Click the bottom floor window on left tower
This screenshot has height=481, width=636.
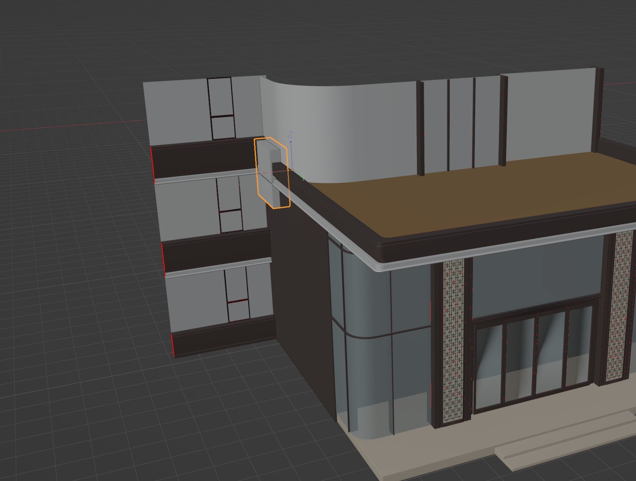[237, 294]
